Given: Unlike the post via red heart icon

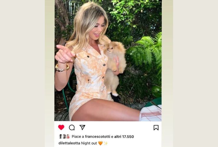Looking at the screenshot, I should click(61, 127).
